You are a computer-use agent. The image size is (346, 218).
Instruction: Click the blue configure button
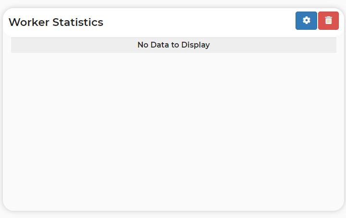pyautogui.click(x=306, y=21)
